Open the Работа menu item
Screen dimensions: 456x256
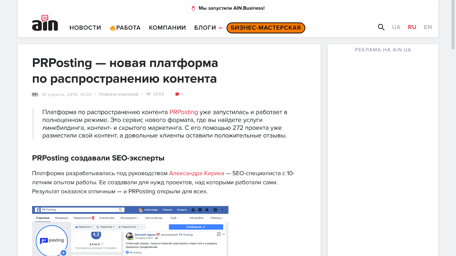click(128, 28)
